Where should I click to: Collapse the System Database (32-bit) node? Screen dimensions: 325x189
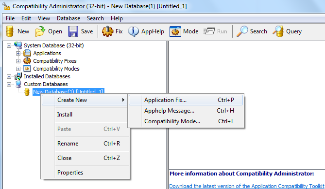point(9,45)
